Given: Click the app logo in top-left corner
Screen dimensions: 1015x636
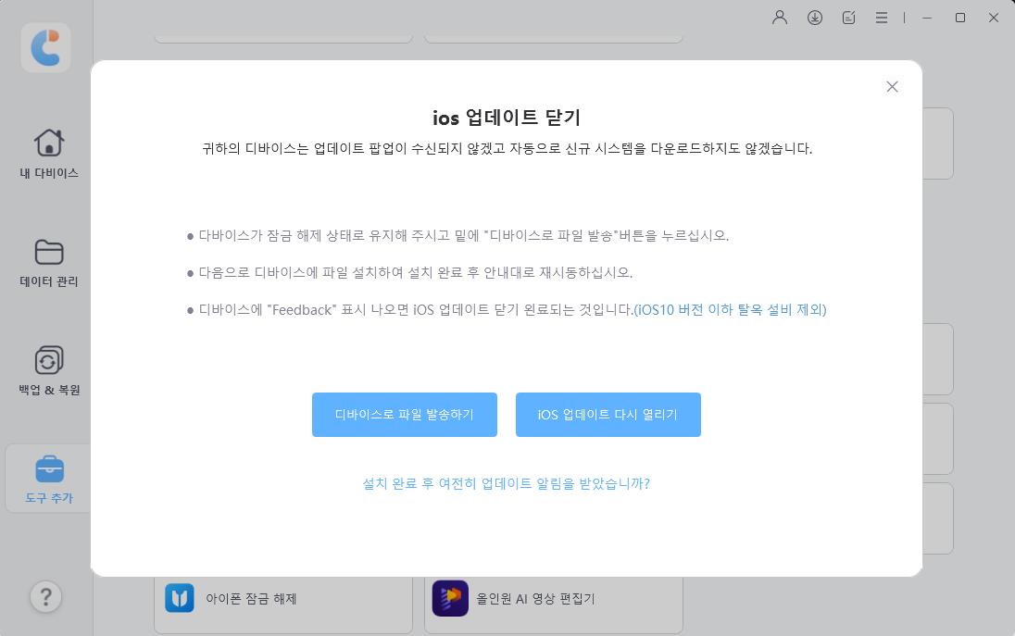Looking at the screenshot, I should pos(45,47).
